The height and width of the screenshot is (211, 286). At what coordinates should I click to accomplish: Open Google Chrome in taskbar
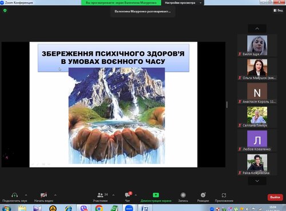(x=99, y=208)
